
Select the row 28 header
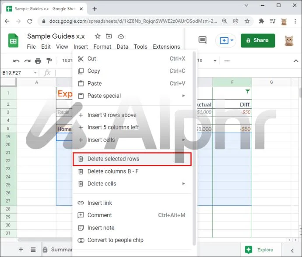pos(8,209)
